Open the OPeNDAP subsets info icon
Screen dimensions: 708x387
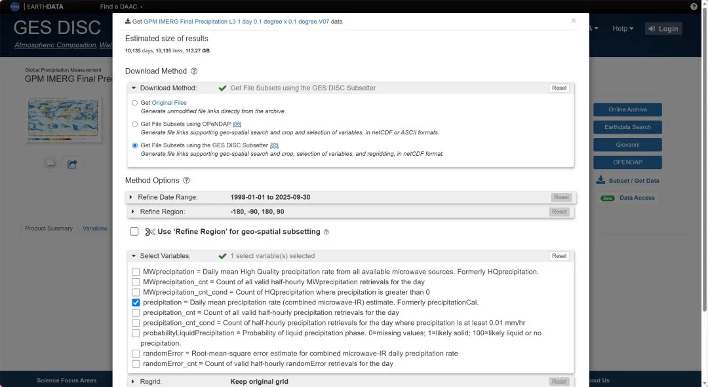click(237, 124)
